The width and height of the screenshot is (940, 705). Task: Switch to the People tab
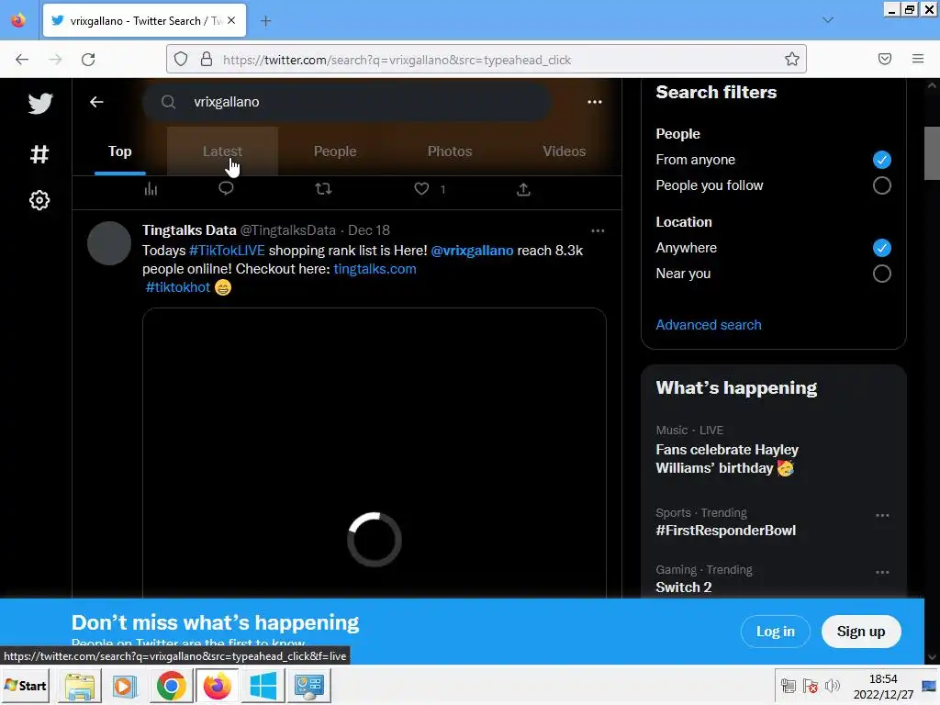(335, 151)
